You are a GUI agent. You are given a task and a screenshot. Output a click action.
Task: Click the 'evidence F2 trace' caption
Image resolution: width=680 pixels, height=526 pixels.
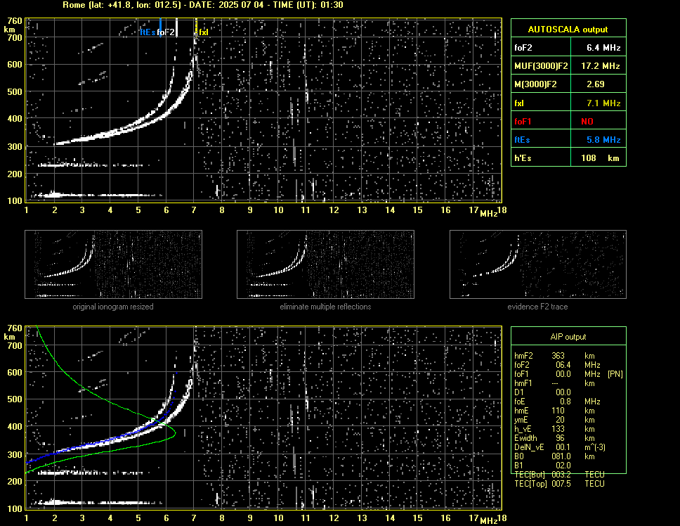(537, 307)
